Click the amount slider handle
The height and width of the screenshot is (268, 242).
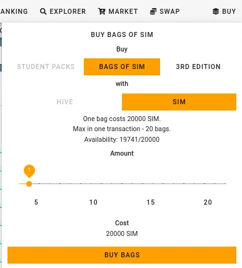[x=29, y=184]
